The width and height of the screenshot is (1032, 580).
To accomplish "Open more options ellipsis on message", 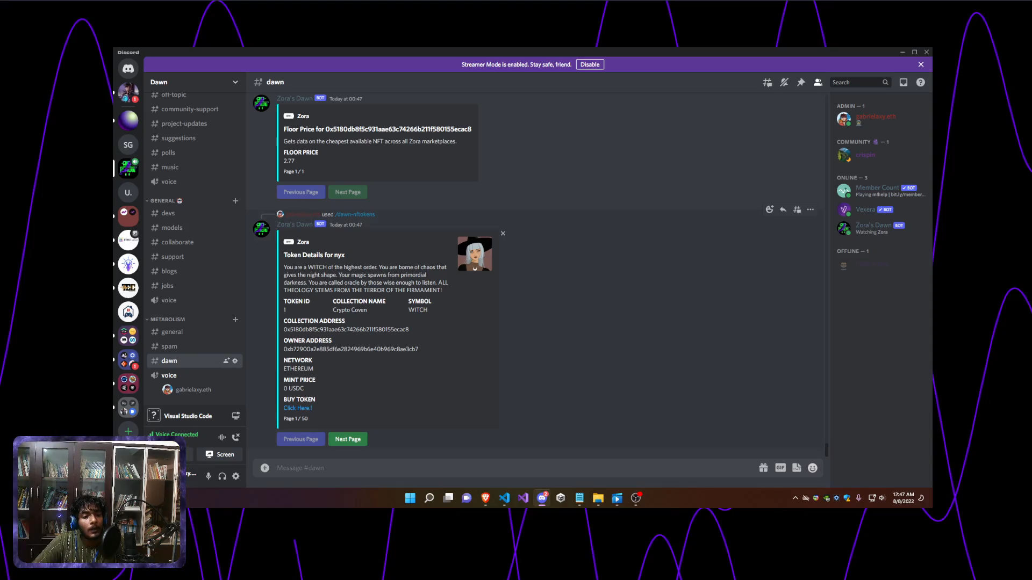I will tap(811, 209).
